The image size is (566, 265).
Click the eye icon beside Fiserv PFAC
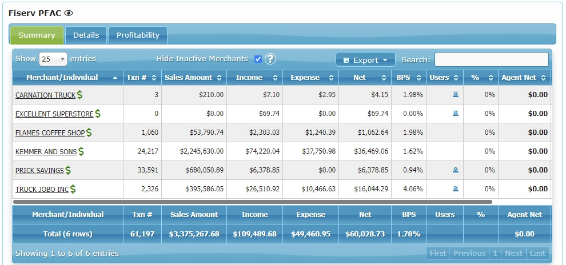coord(69,13)
